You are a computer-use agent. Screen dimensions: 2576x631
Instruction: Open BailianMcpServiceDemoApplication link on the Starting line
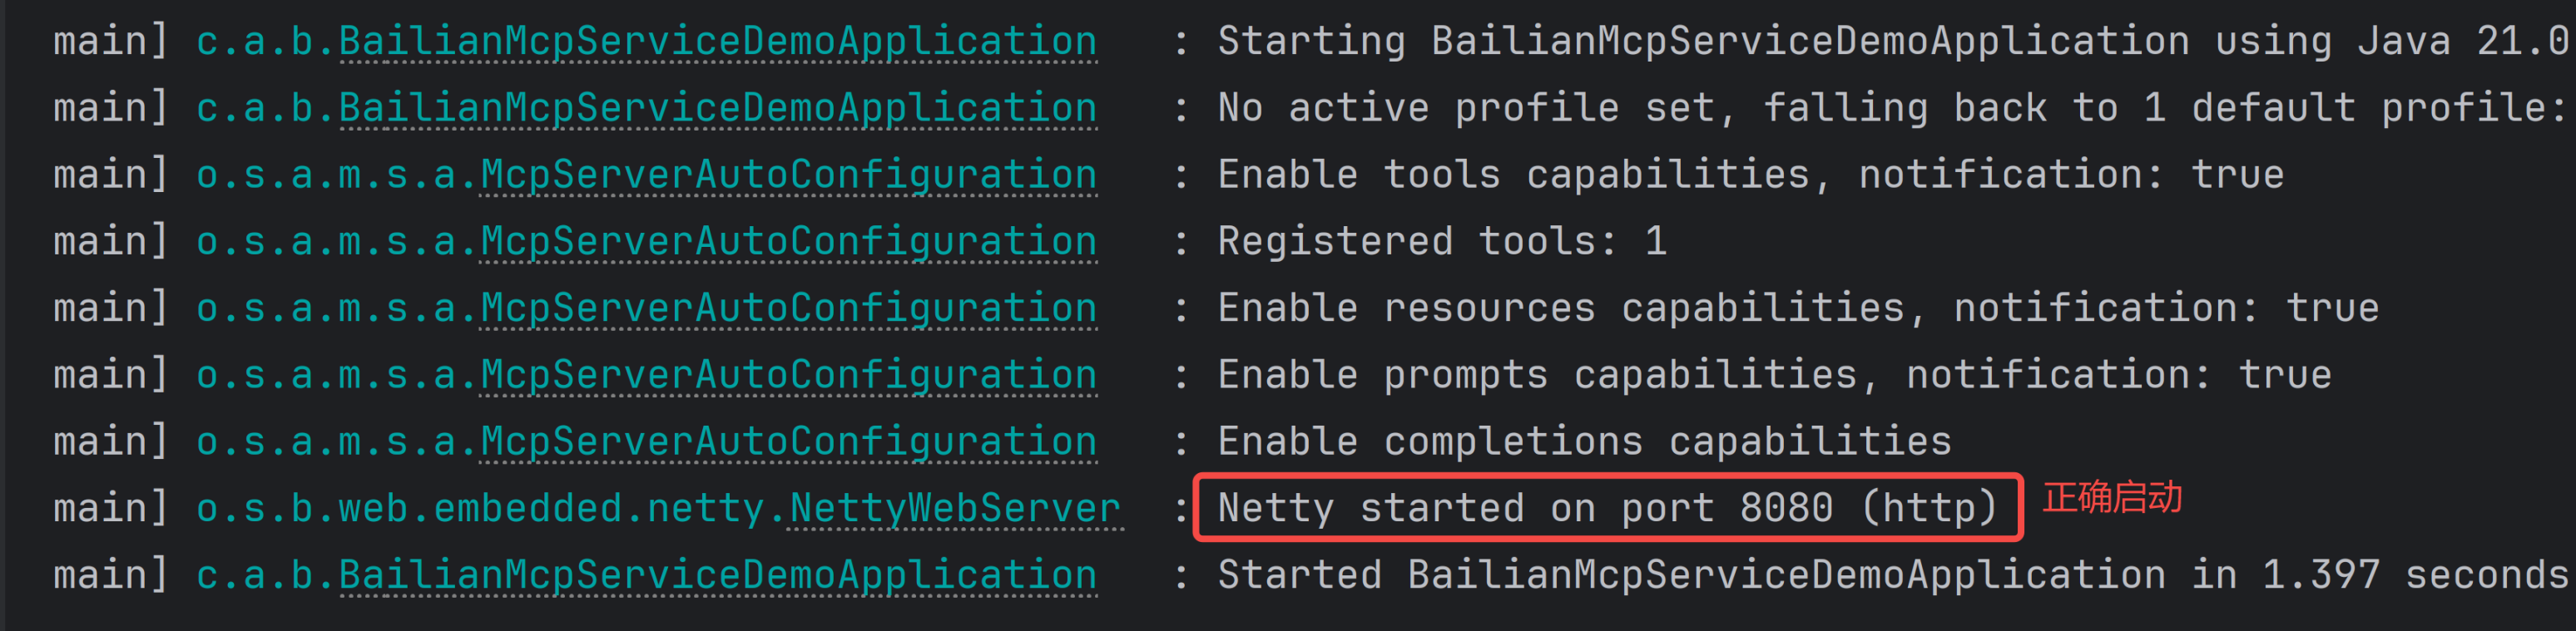(x=717, y=42)
